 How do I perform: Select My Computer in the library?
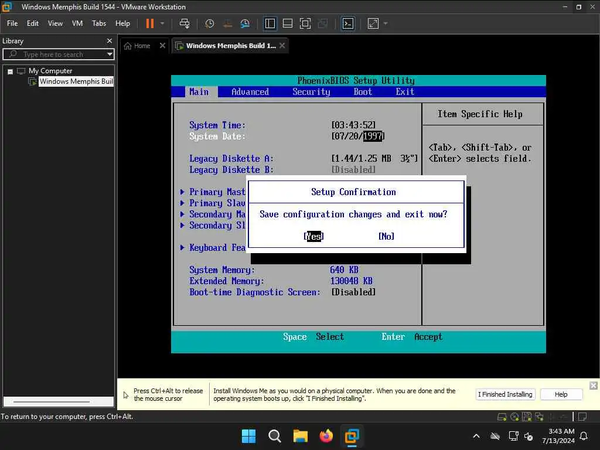click(x=50, y=71)
